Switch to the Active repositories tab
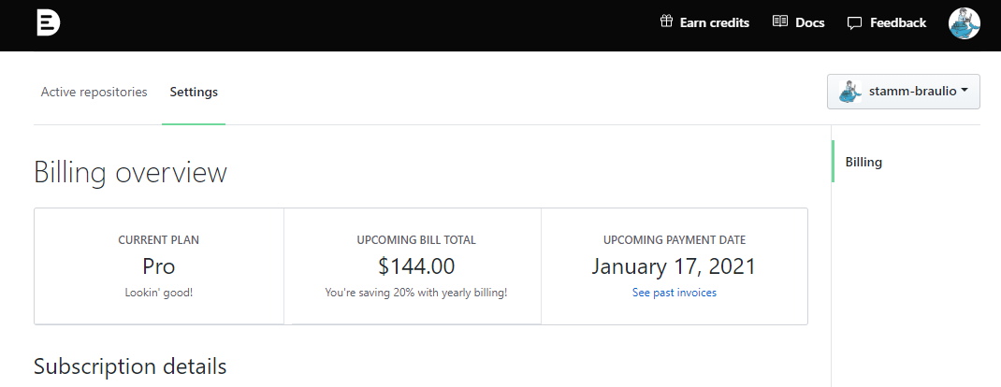Screen dimensions: 1001x387 coord(94,92)
